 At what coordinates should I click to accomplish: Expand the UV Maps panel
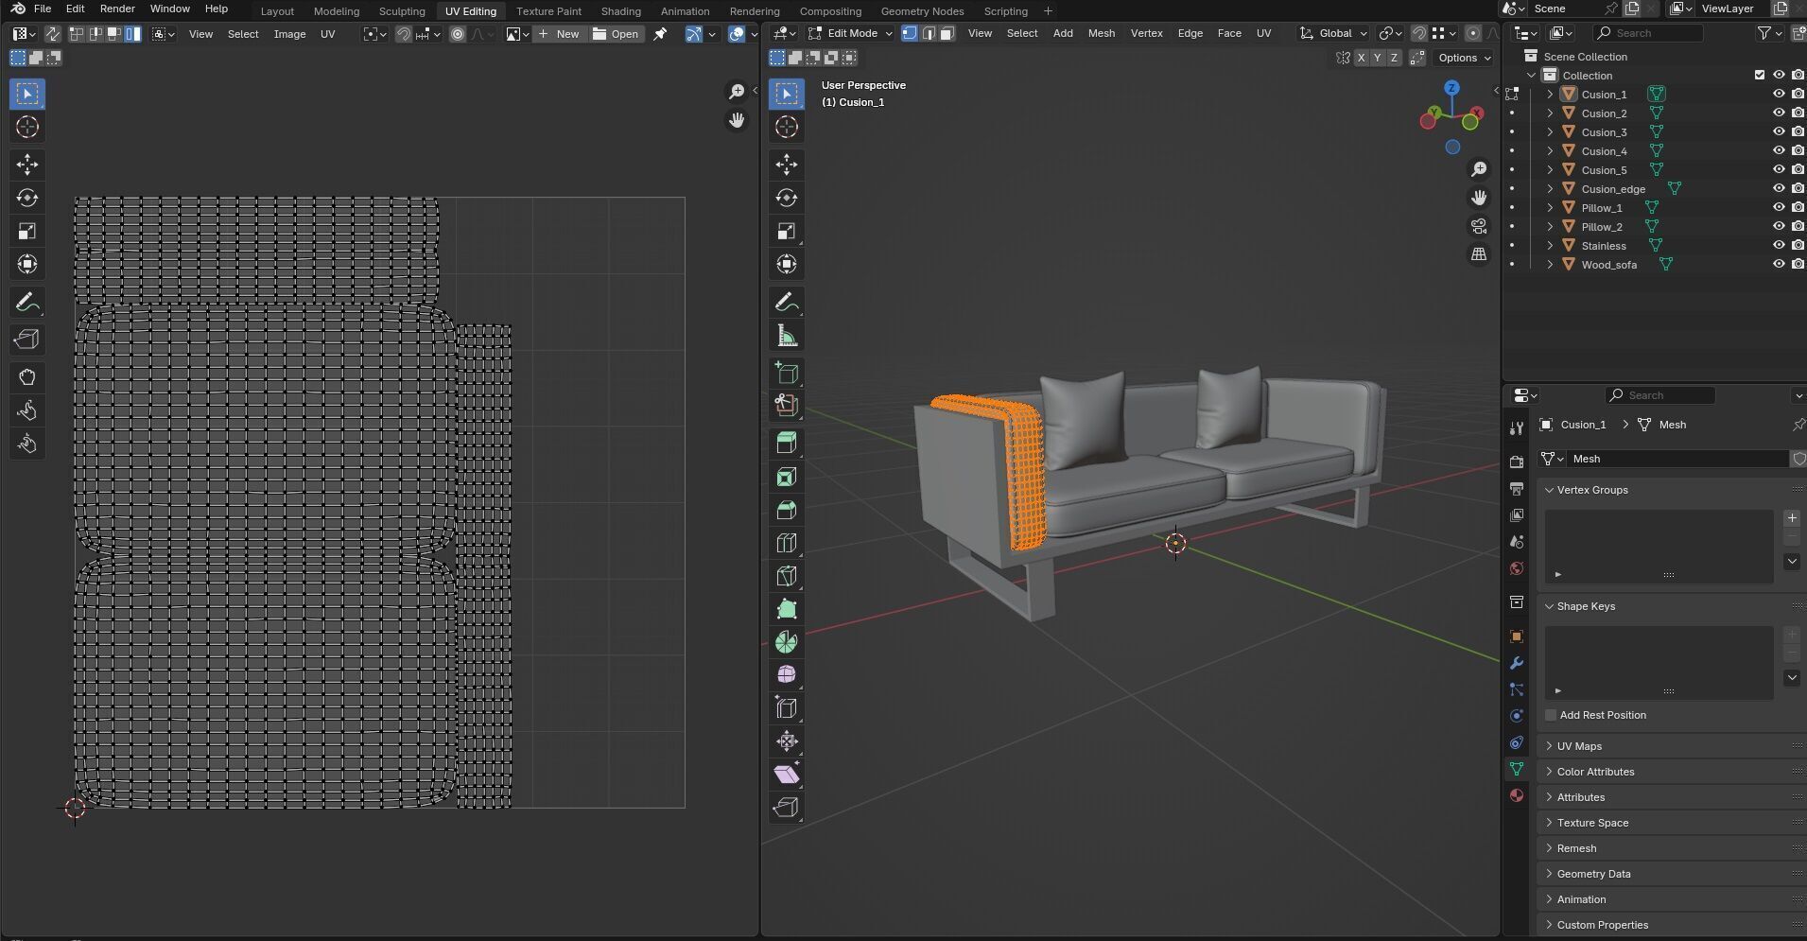[x=1579, y=746]
